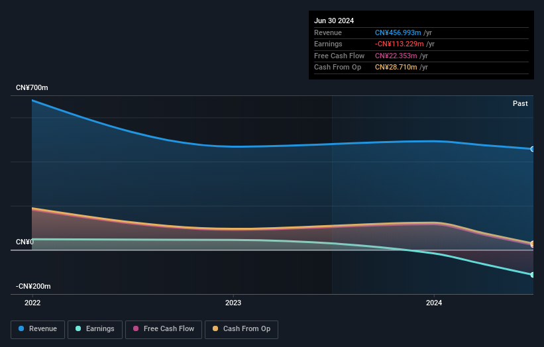
Task: Click the CN¥22.353m free cash flow value
Action: coord(396,56)
